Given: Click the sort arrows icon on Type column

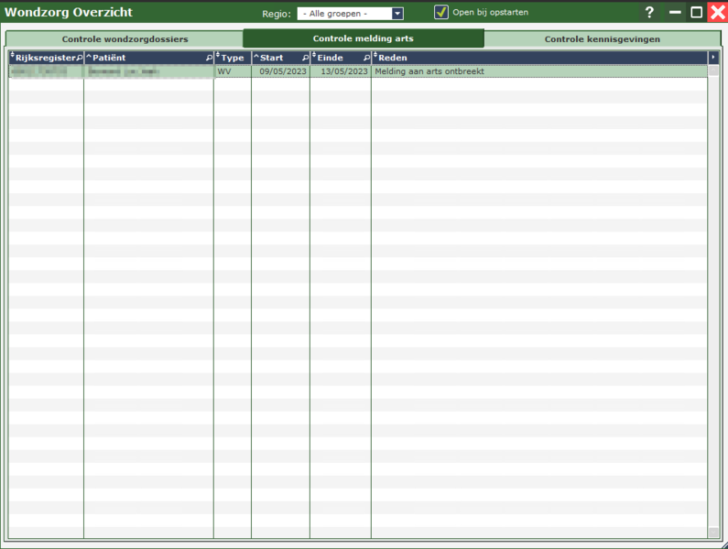Looking at the screenshot, I should click(218, 58).
